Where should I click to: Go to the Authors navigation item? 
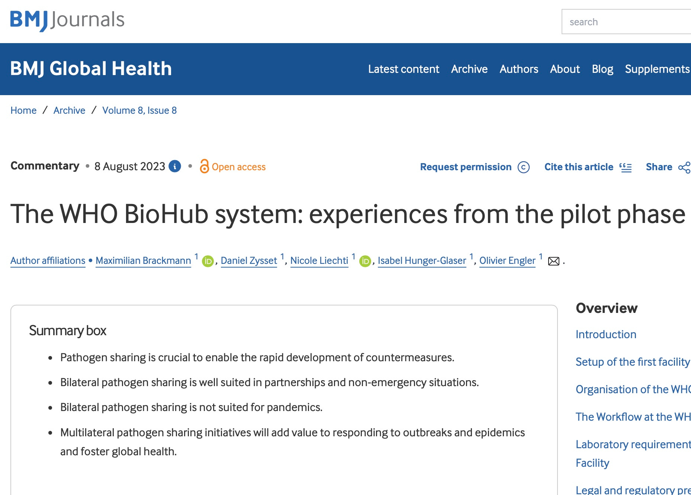519,69
